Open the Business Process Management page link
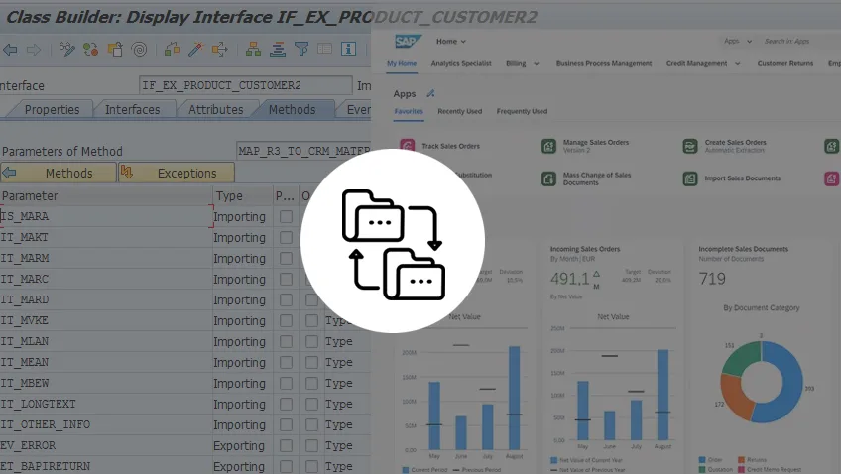This screenshot has height=474, width=841. [604, 63]
